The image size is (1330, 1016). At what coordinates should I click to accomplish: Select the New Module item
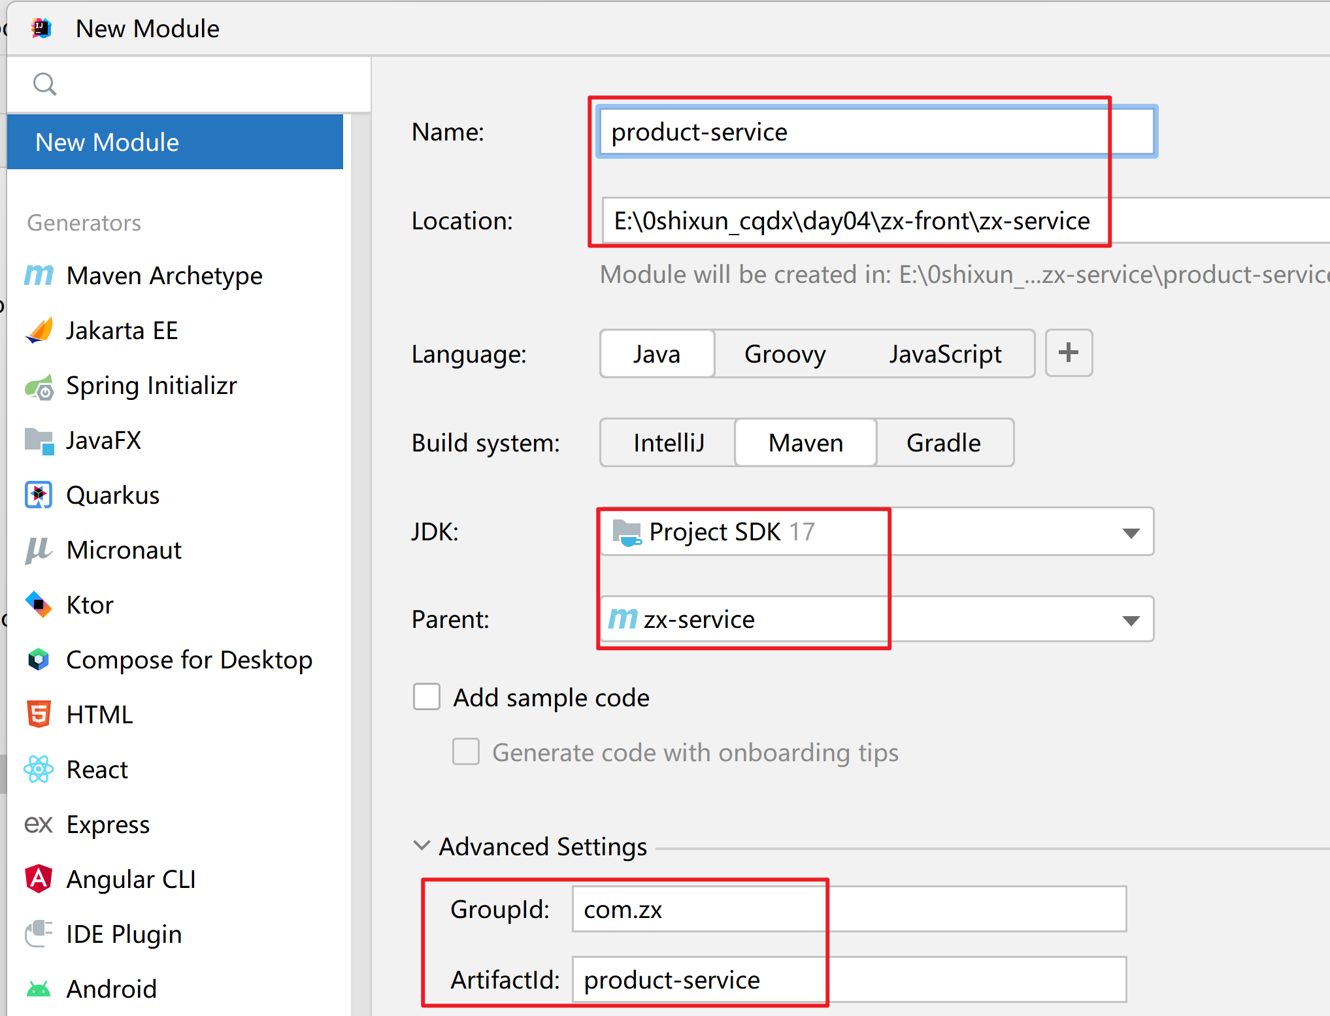(x=175, y=142)
